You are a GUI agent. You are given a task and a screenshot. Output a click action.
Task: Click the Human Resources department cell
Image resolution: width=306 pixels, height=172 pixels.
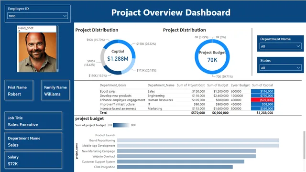point(160,100)
